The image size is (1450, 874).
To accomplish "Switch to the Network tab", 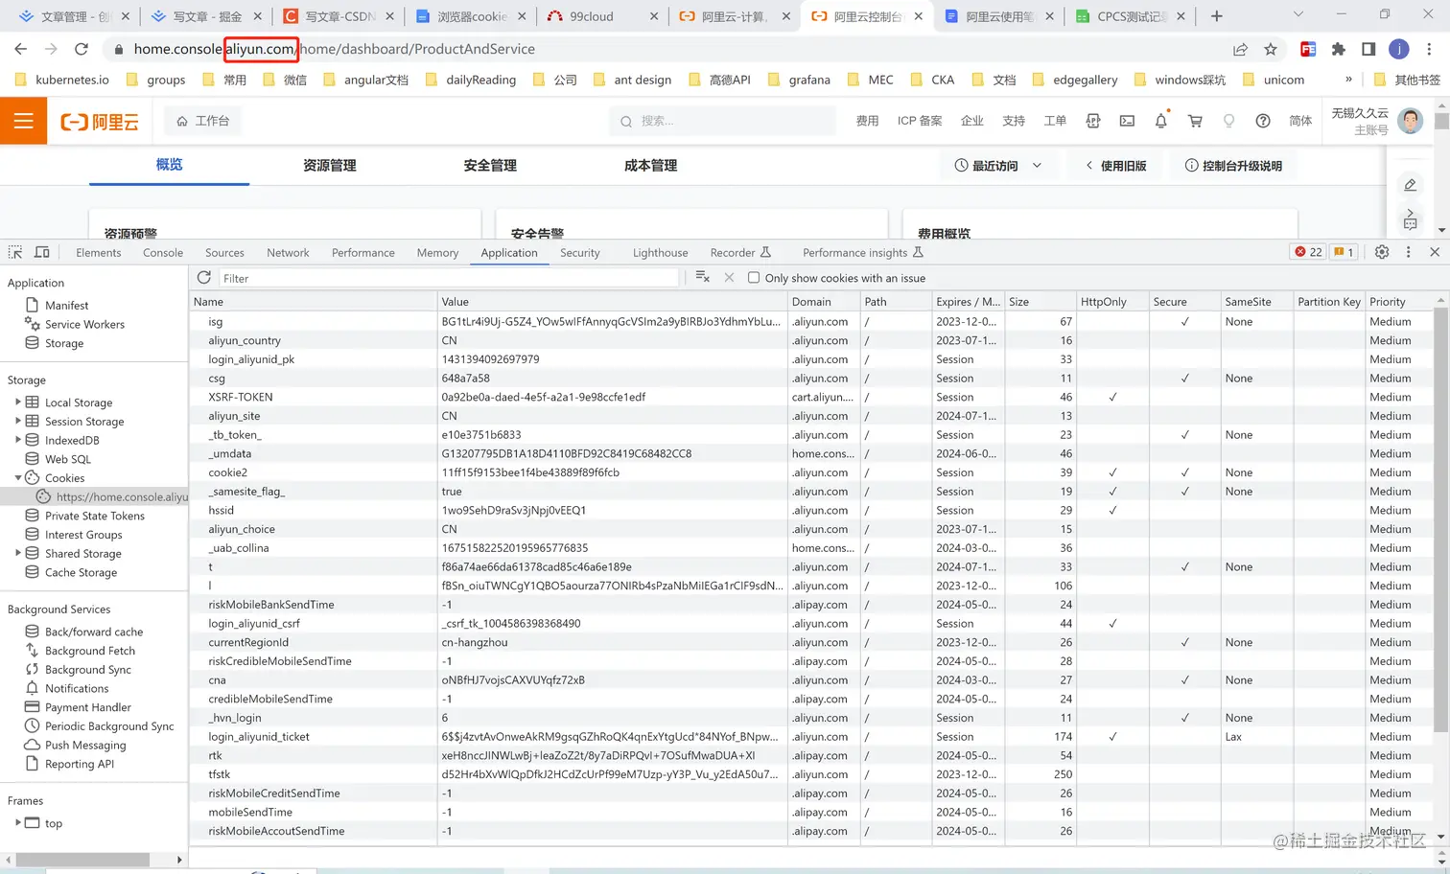I will pyautogui.click(x=288, y=253).
